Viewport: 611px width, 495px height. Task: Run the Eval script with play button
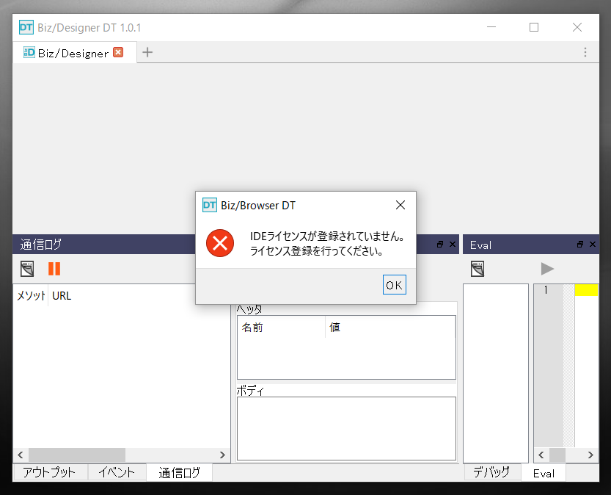point(547,269)
